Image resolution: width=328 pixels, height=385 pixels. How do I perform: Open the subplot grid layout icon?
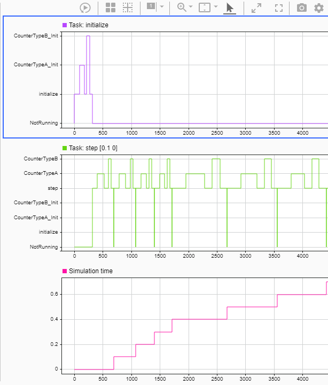coord(111,7)
